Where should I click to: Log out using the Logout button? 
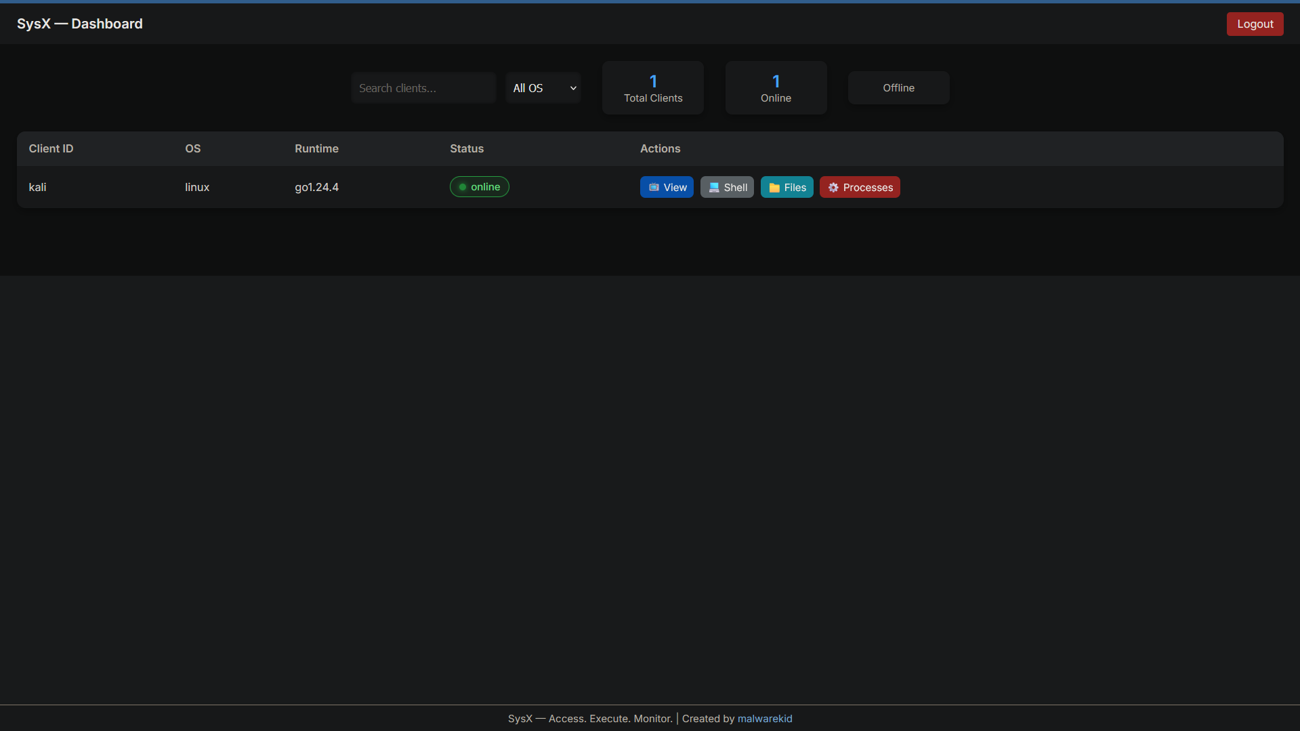[x=1255, y=24]
